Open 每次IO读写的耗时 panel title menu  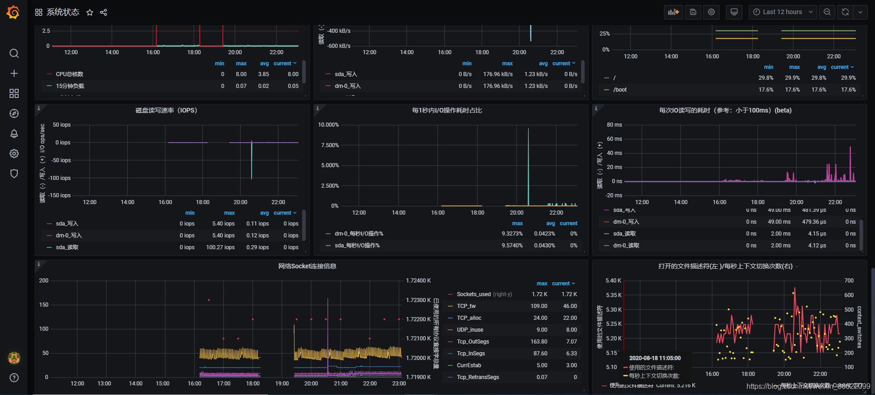click(725, 110)
